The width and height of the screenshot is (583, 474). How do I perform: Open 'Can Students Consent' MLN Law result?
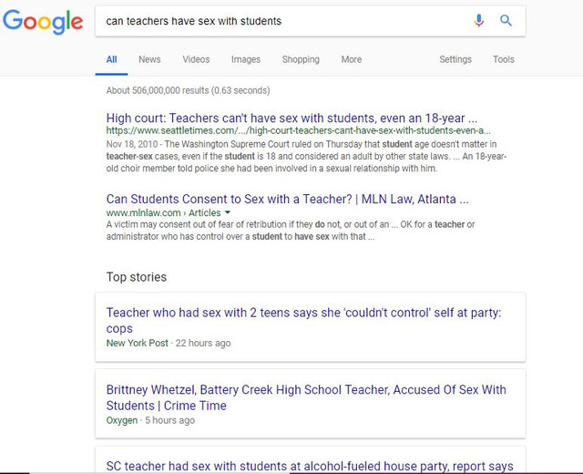(x=288, y=199)
